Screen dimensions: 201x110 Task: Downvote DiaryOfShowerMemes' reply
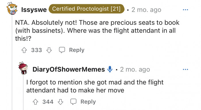click(x=60, y=102)
